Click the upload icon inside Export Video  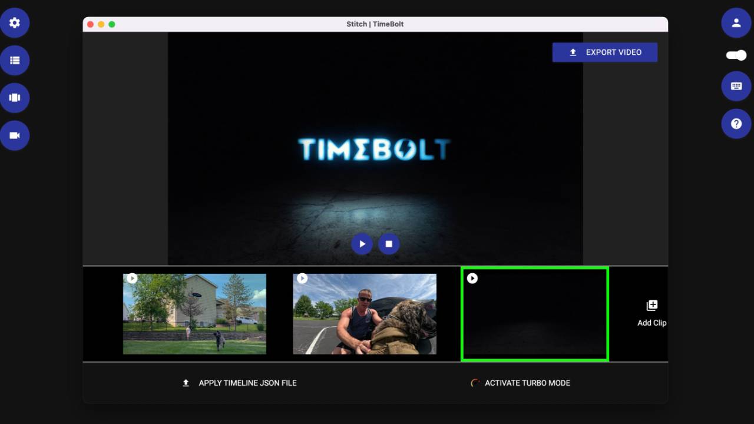(572, 52)
